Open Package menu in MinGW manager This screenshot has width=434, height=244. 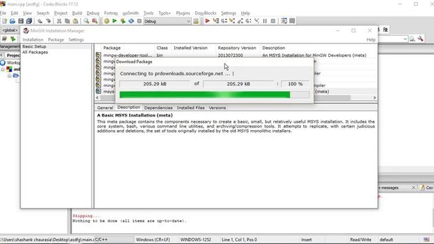pos(56,39)
